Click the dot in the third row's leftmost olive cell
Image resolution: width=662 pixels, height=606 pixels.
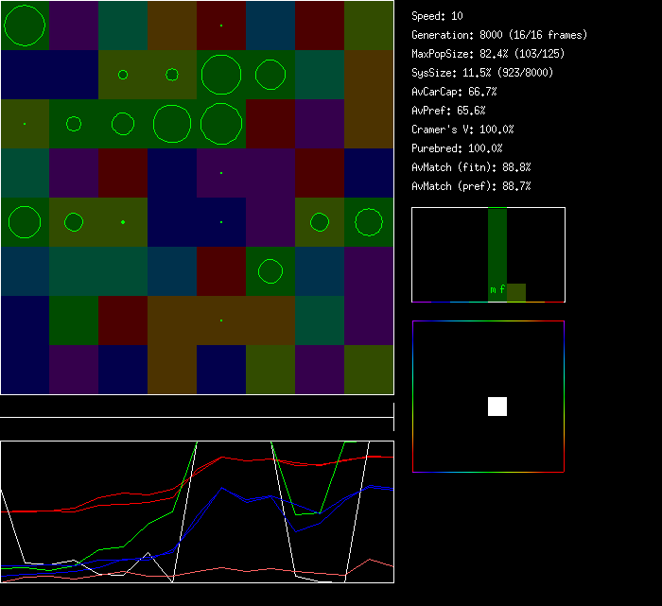25,124
